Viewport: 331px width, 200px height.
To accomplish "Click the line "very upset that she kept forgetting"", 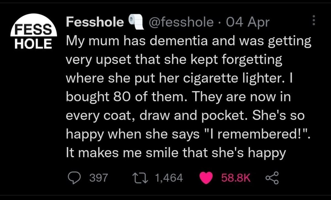I will click(x=174, y=61).
